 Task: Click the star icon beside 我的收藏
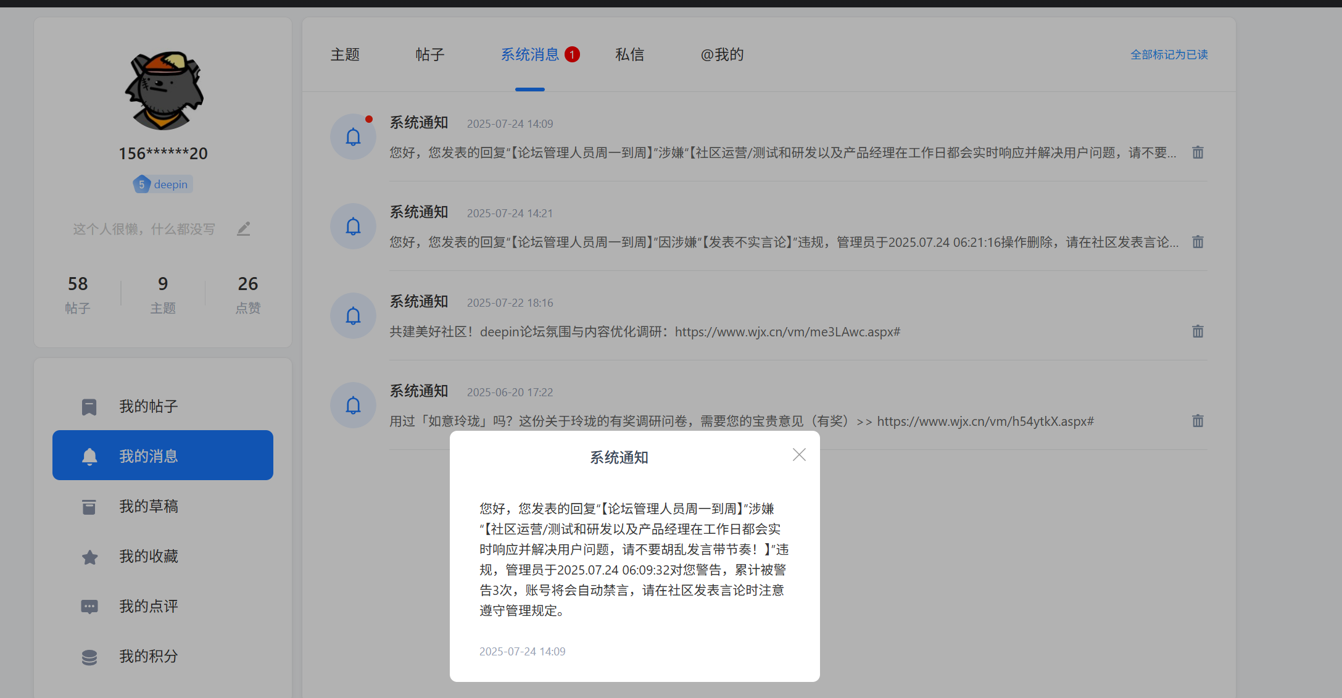(89, 557)
